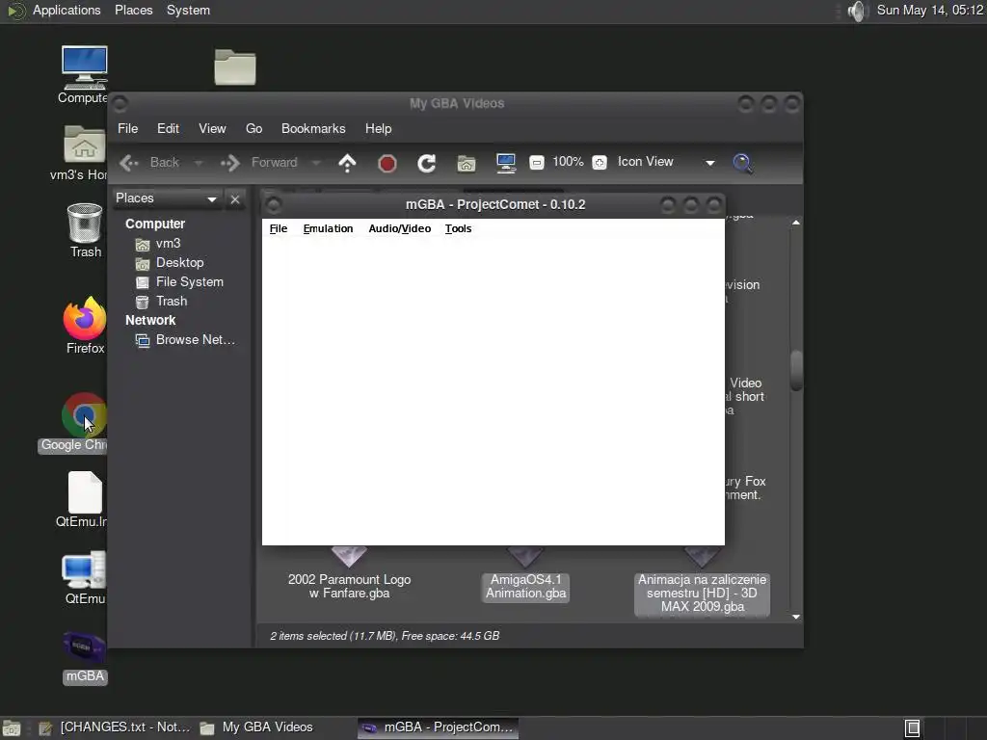
Task: Click the Forward arrow in file manager
Action: (x=259, y=162)
